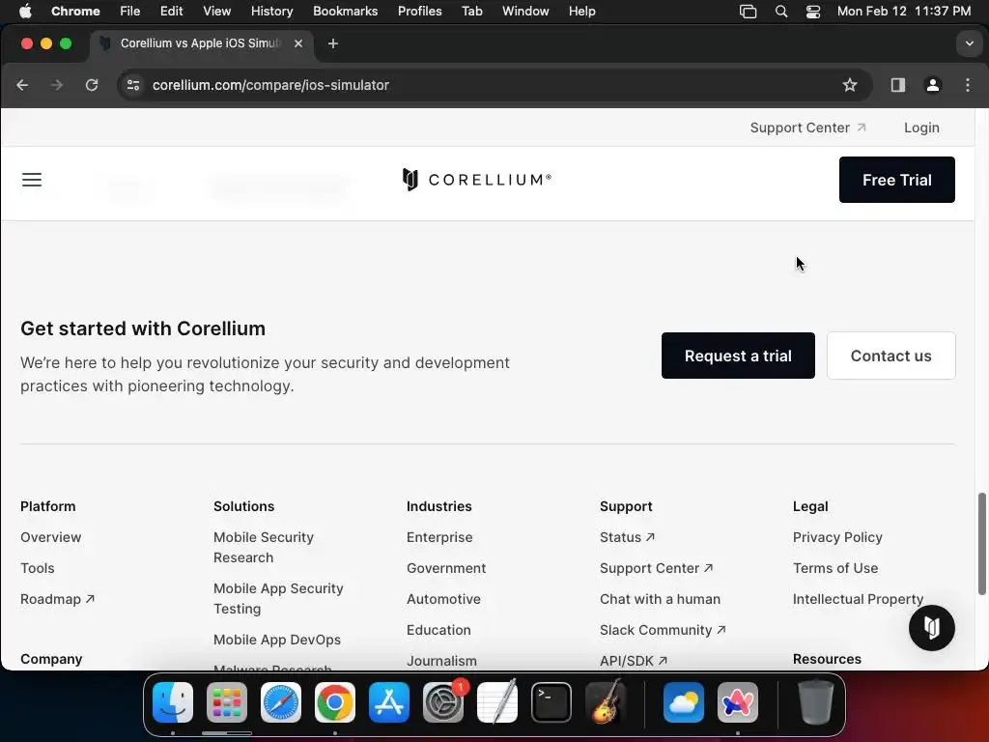The image size is (989, 742).
Task: Open the hamburger navigation menu
Action: (x=32, y=180)
